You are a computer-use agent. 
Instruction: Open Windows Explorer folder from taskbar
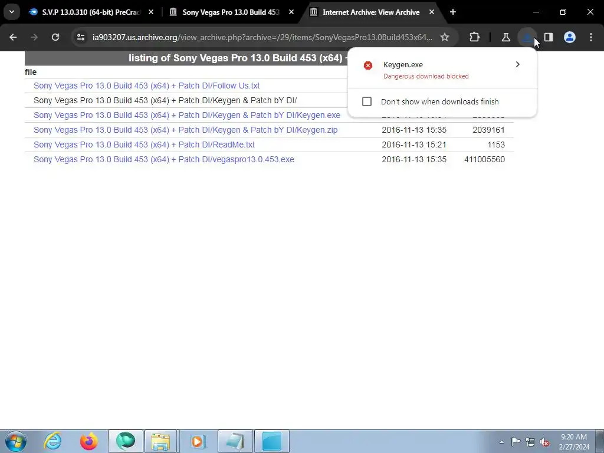(x=160, y=441)
